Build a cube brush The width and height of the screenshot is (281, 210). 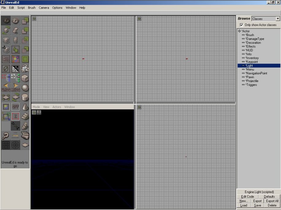click(x=25, y=78)
